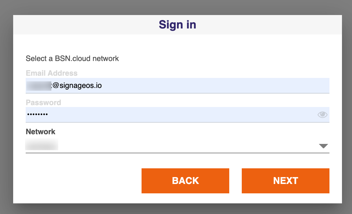The height and width of the screenshot is (214, 352).
Task: Click the "Sign in" dialog heading
Action: [177, 25]
